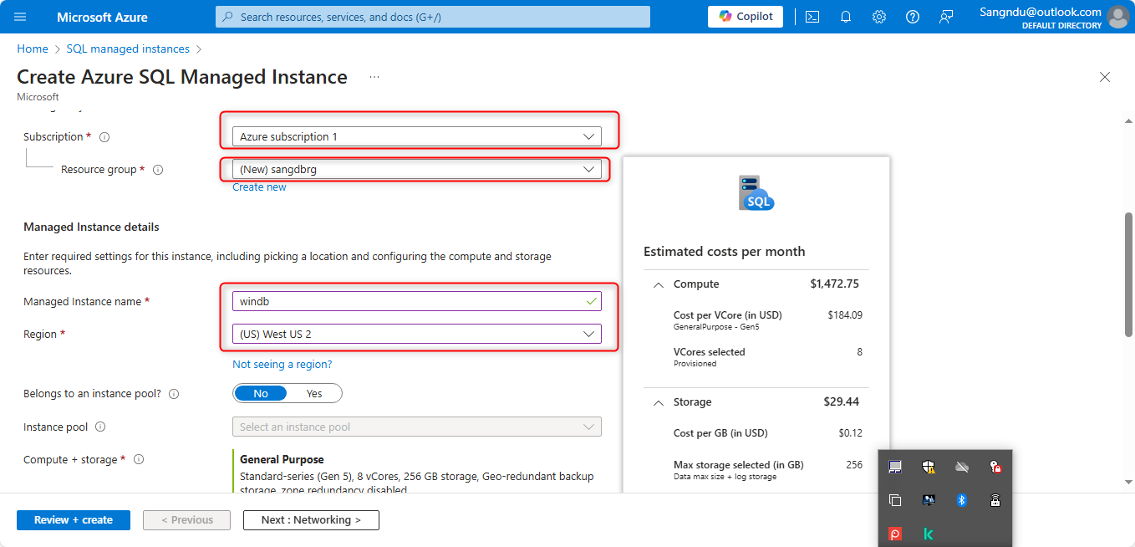Open the Region dropdown
Screen dimensions: 1135x547
pyautogui.click(x=417, y=335)
